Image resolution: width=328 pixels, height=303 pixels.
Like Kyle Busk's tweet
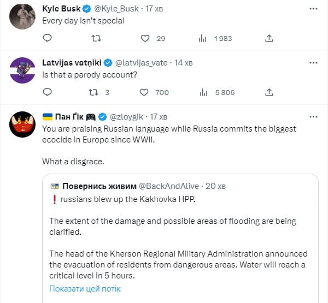pyautogui.click(x=145, y=38)
